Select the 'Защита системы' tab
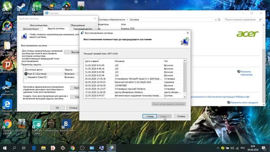 pos(56,28)
